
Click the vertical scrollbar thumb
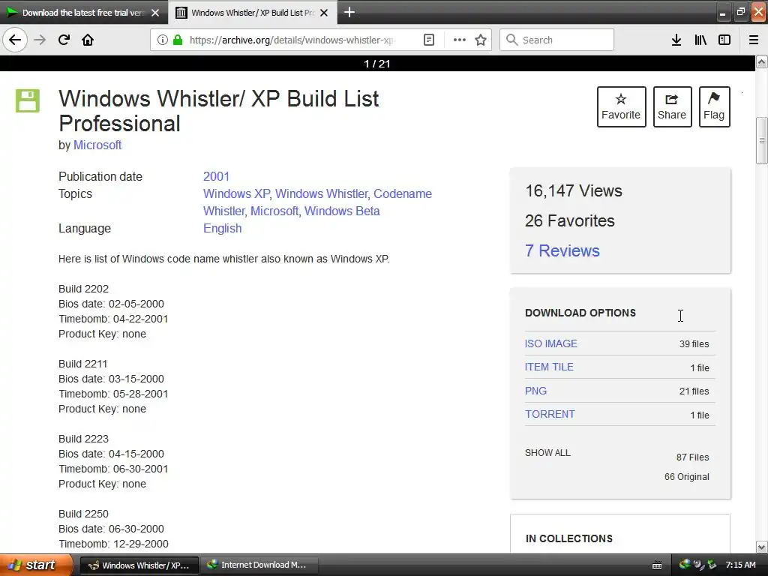(762, 140)
